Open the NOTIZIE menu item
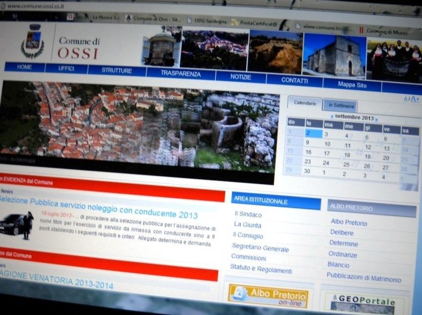This screenshot has height=315, width=422. click(241, 77)
